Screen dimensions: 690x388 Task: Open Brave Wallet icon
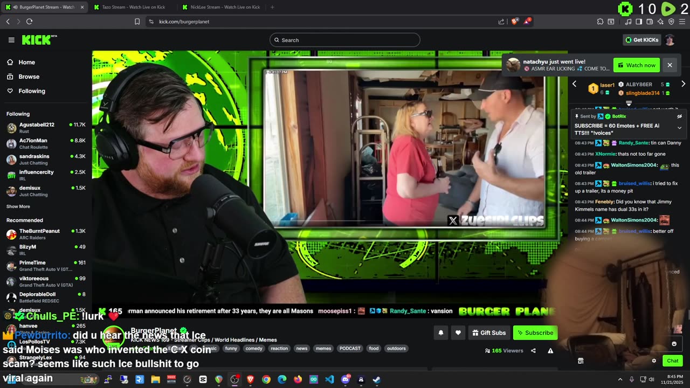(x=650, y=22)
